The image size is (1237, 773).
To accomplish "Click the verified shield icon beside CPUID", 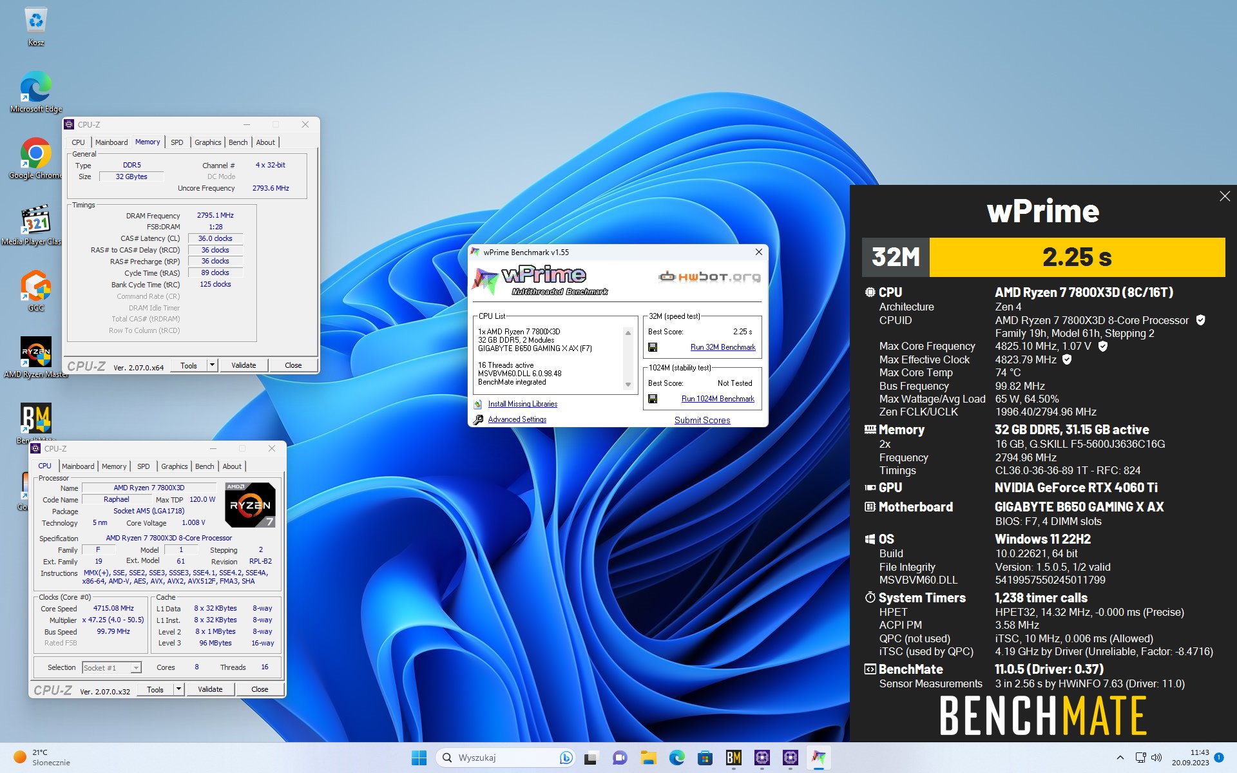I will click(x=1200, y=320).
